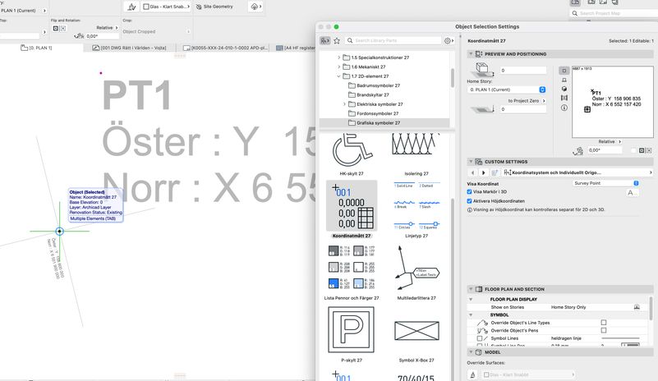This screenshot has width=658, height=381.
Task: Click Site Geometry icon in toolbar
Action: (199, 7)
